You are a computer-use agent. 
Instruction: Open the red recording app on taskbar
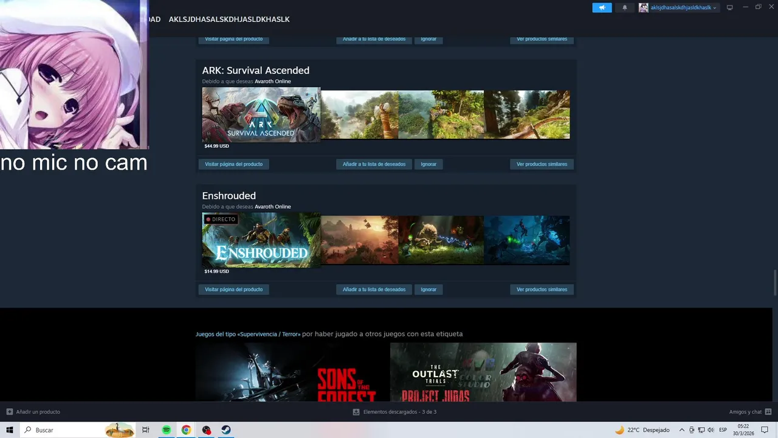(207, 430)
